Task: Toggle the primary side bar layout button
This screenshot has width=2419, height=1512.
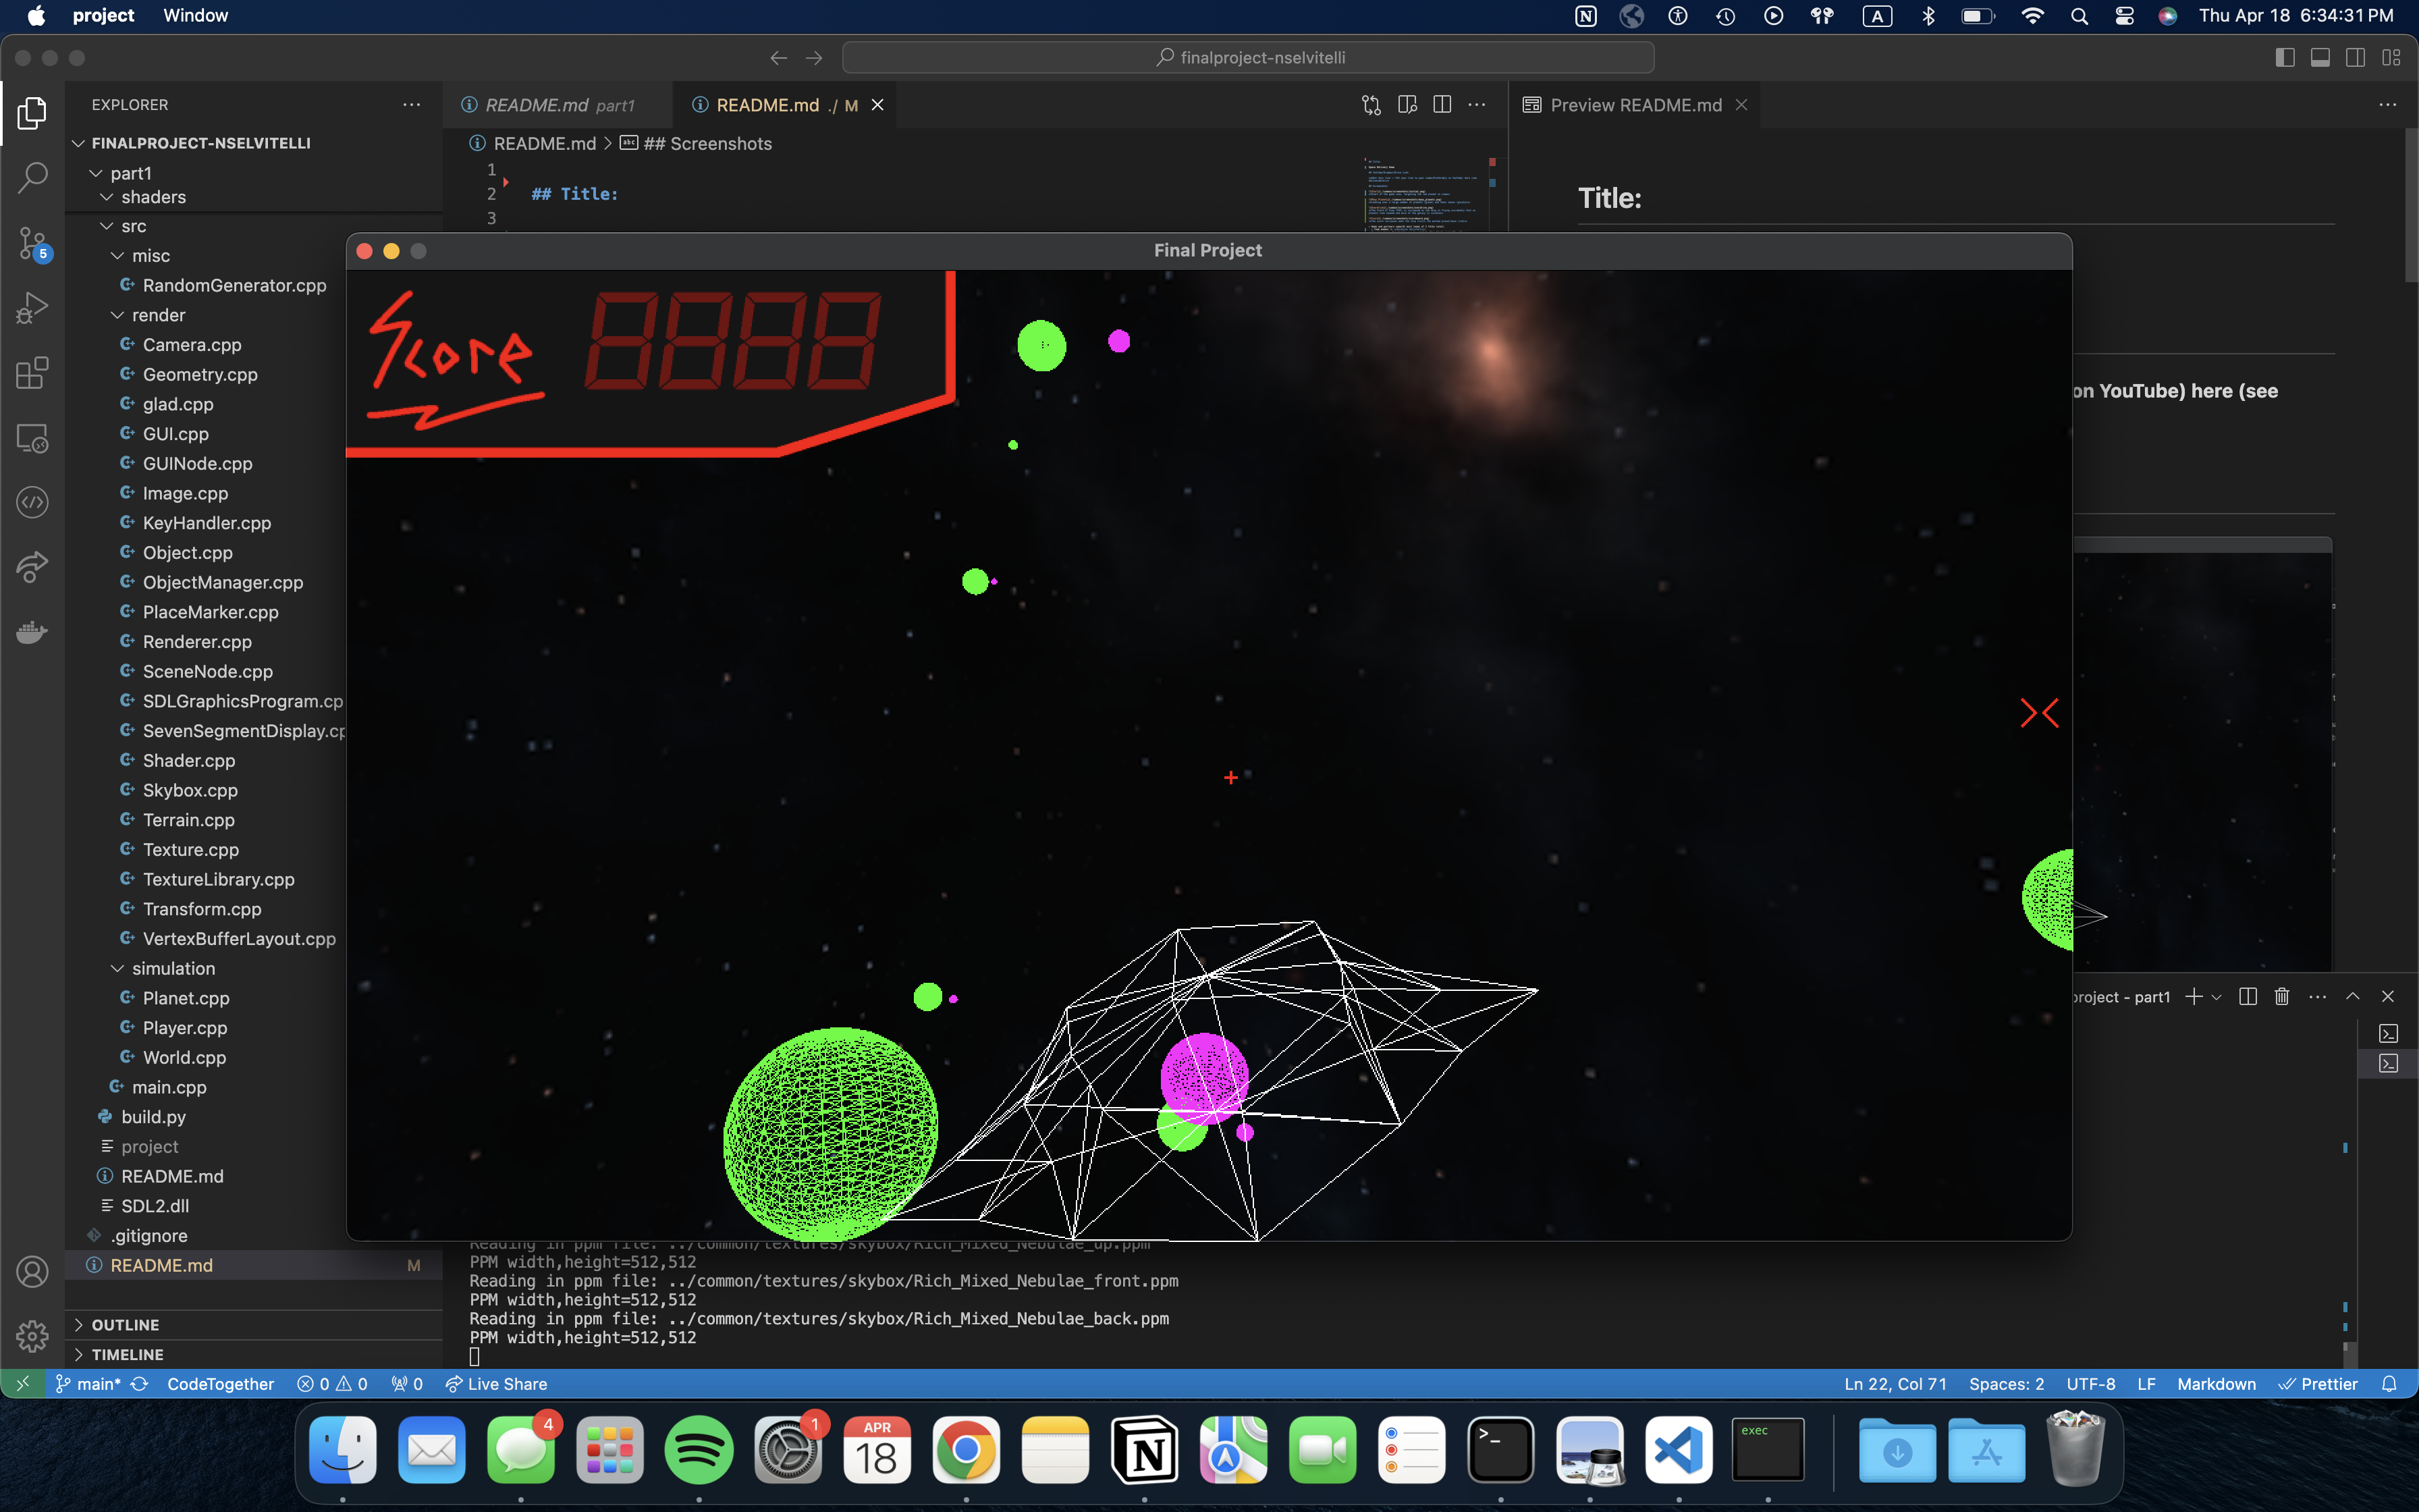Action: (2285, 58)
